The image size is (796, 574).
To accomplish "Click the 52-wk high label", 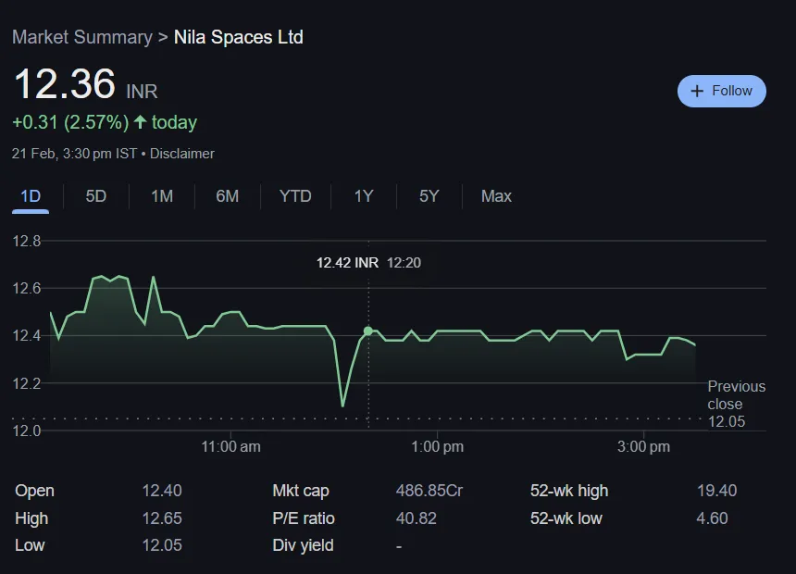I will point(569,491).
